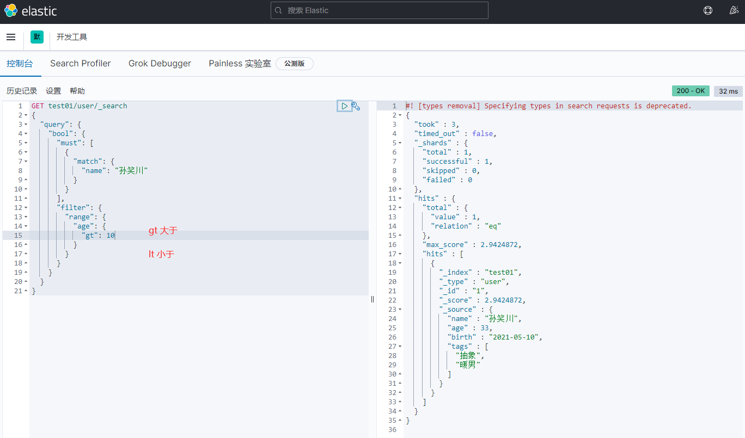This screenshot has height=438, width=745.
Task: Collapse the "query" fold at request line 3
Action: coord(26,125)
